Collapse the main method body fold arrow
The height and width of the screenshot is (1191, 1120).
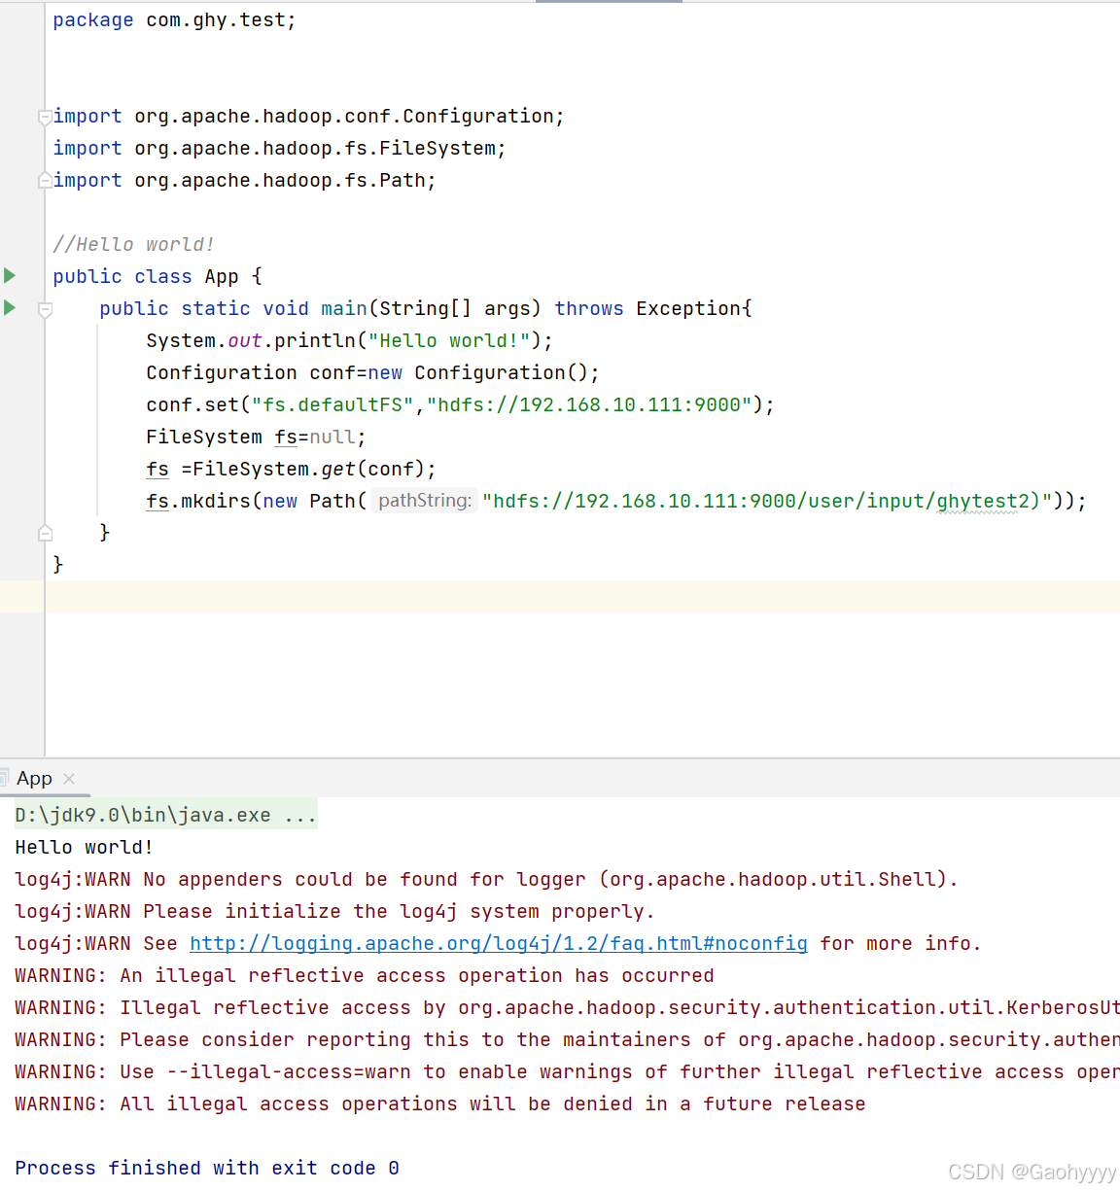pos(44,308)
